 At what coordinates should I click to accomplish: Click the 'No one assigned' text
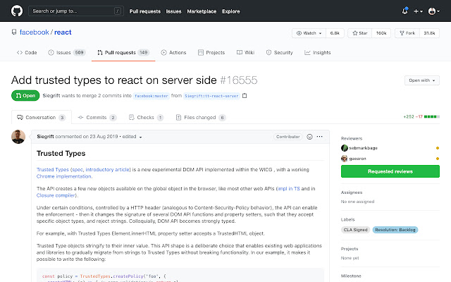(x=357, y=202)
